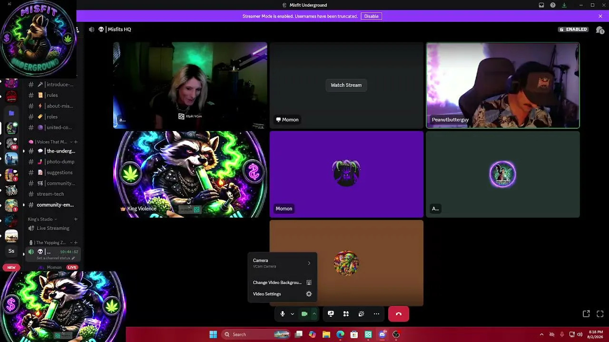
Task: Open microphone options dropdown arrow
Action: tap(292, 314)
